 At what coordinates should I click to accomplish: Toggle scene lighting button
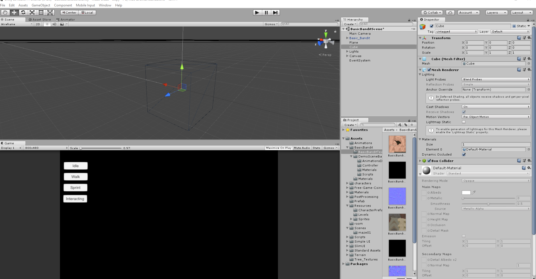(x=47, y=24)
